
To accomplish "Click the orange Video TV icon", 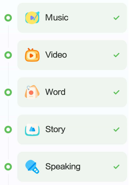I will click(32, 55).
